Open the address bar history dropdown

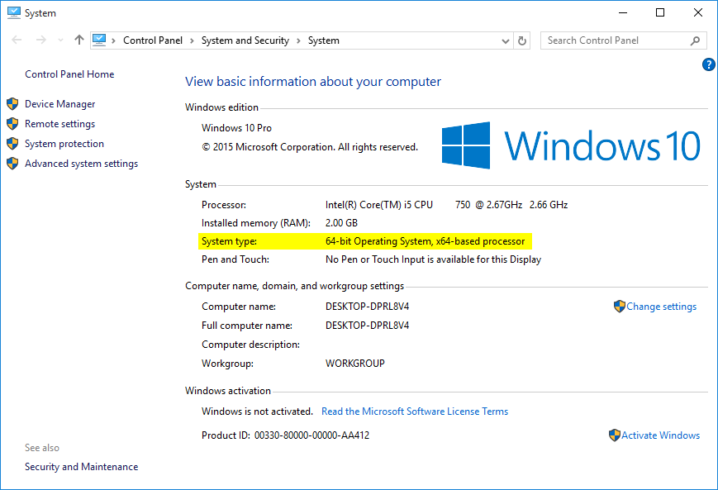pyautogui.click(x=506, y=40)
